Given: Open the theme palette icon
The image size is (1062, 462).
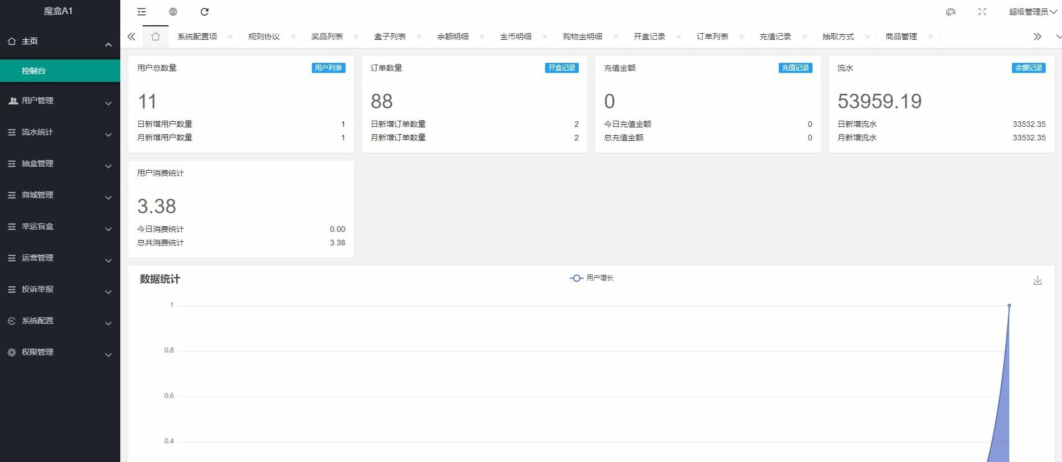Looking at the screenshot, I should point(951,12).
